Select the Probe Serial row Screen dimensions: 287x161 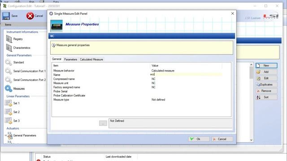coord(138,91)
